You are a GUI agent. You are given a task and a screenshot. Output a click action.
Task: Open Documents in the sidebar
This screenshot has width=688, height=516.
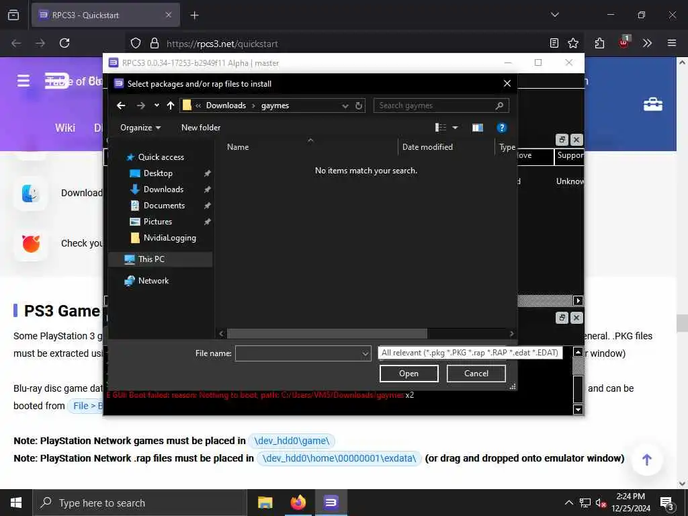164,206
